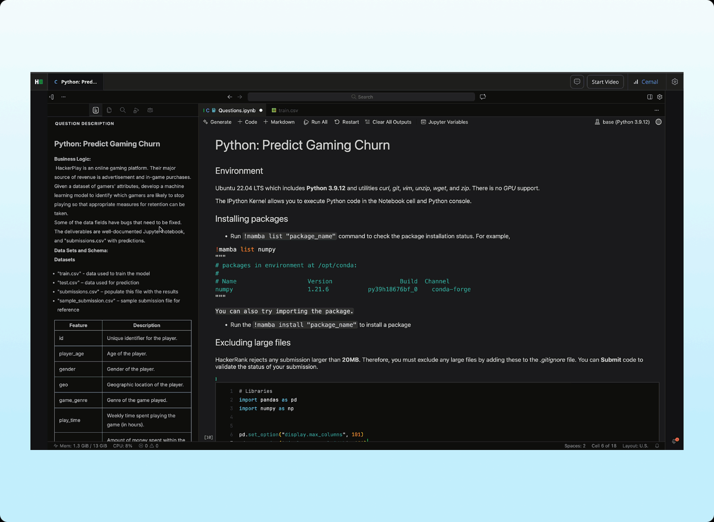Focus the Search command box
Screen dimensions: 714x522
361,97
